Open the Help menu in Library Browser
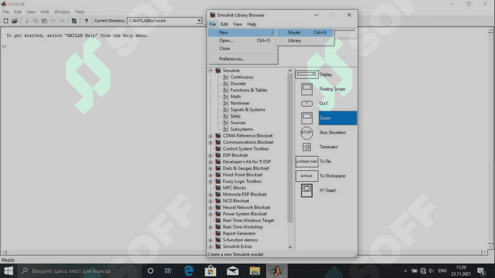The image size is (495, 278). tap(251, 24)
